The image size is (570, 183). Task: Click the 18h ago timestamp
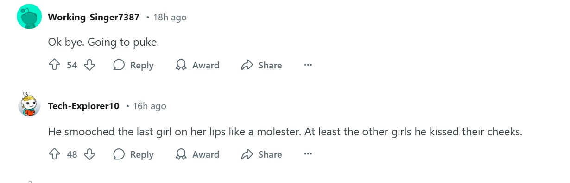point(170,17)
